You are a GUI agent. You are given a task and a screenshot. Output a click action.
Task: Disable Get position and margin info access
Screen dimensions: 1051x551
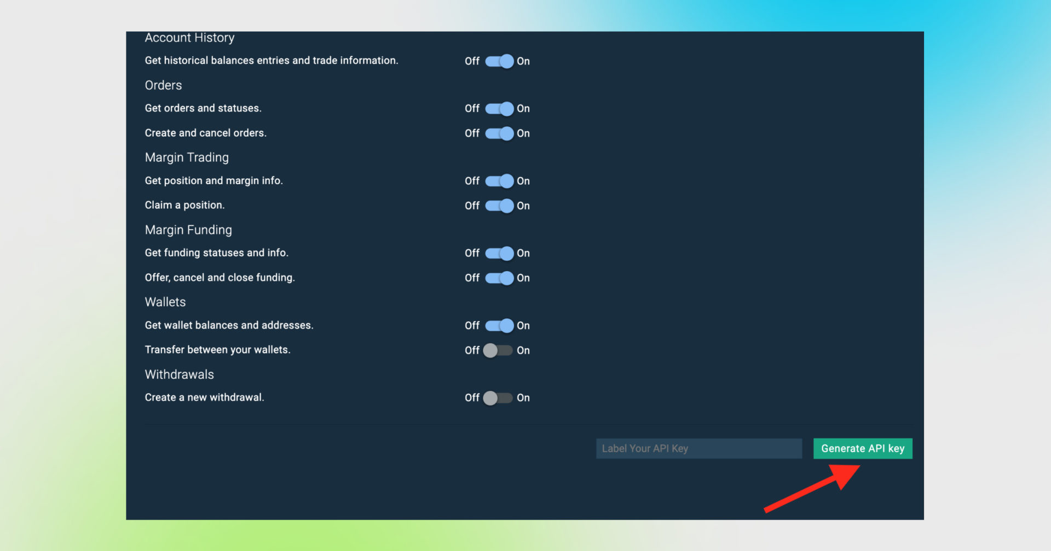499,181
